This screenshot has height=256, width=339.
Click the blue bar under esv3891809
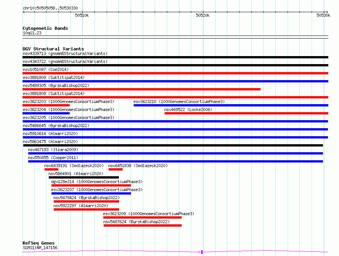(175, 81)
